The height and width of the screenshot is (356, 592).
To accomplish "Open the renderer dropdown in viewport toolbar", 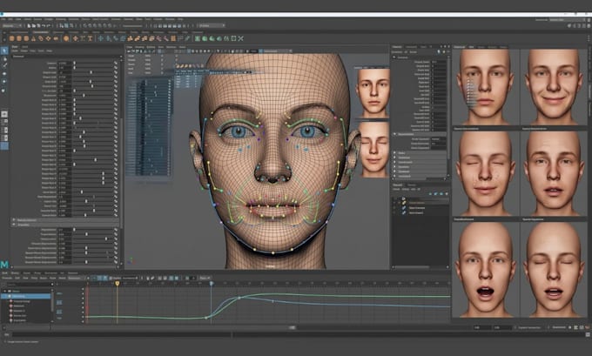I will [278, 51].
